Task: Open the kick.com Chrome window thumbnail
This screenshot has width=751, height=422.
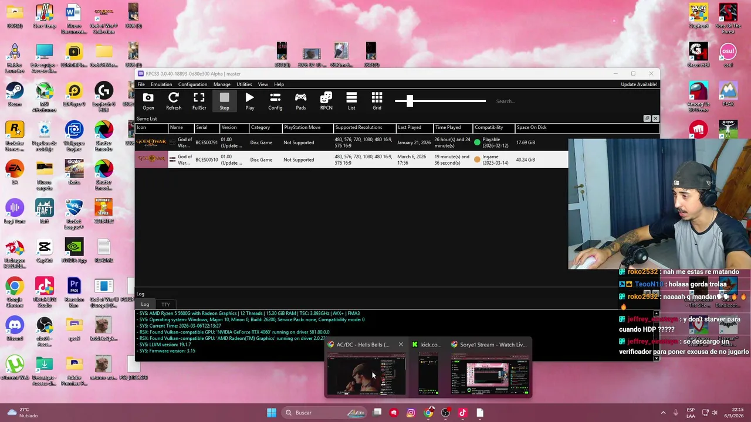Action: click(428, 374)
